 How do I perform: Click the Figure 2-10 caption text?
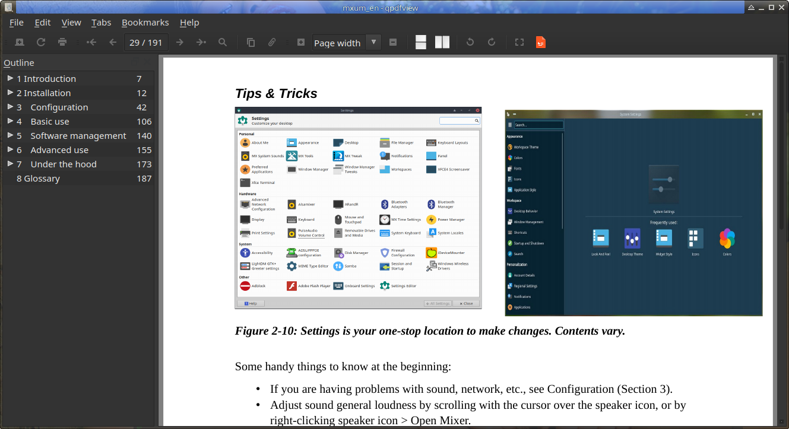[x=430, y=331]
